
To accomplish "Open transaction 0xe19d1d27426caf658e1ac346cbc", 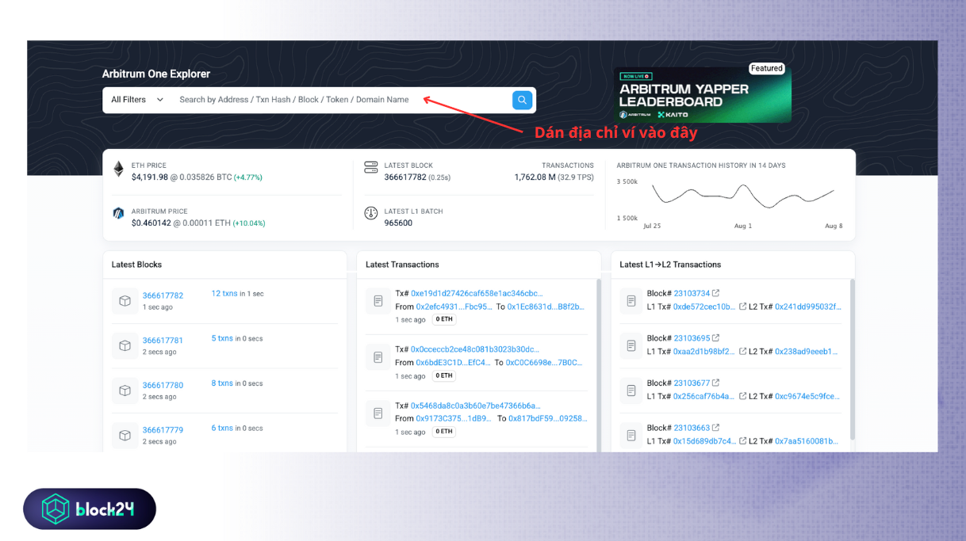I will [477, 293].
